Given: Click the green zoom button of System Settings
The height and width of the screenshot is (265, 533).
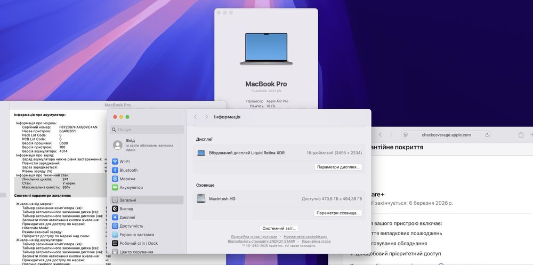Looking at the screenshot, I should [x=127, y=117].
